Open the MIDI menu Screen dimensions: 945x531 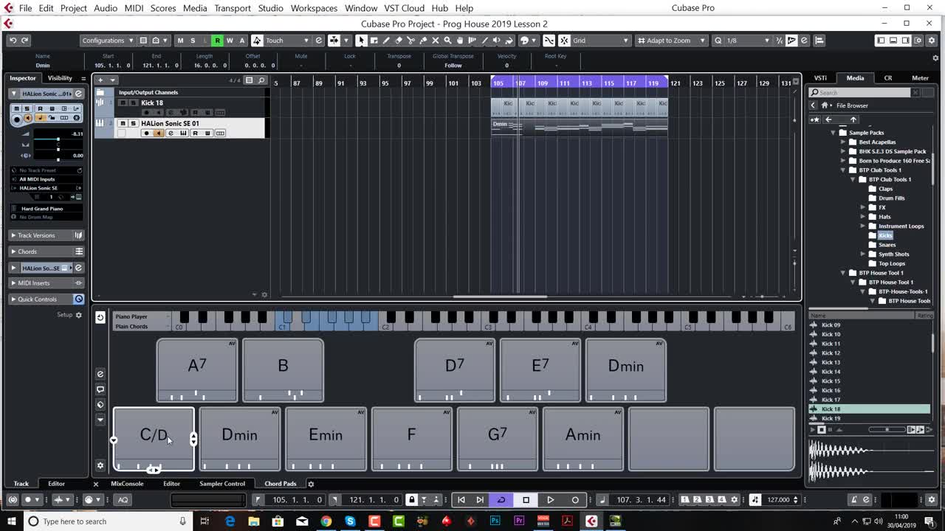(134, 8)
